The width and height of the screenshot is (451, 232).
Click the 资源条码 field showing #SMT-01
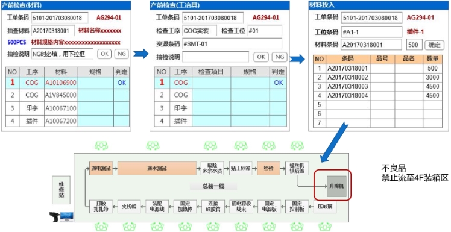[x=232, y=44]
